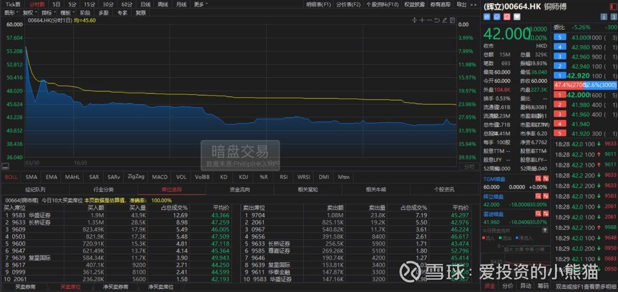Open the 指标 dropdown menu
The image size is (618, 292).
pyautogui.click(x=47, y=13)
